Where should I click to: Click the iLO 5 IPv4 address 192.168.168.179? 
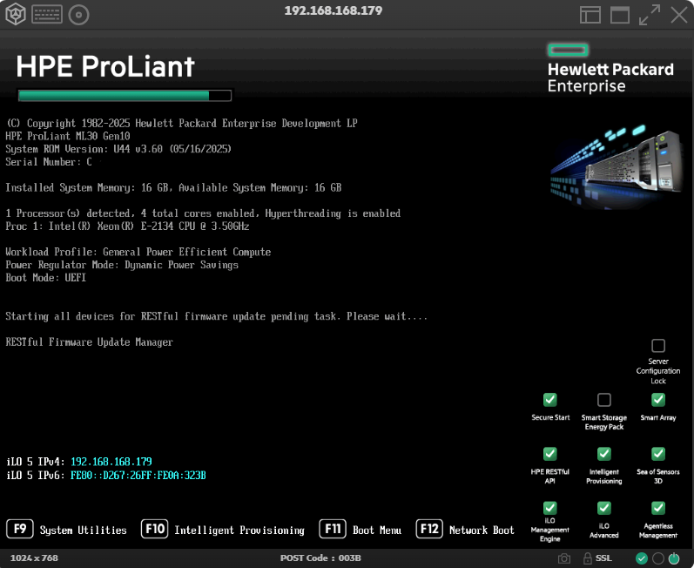click(111, 462)
